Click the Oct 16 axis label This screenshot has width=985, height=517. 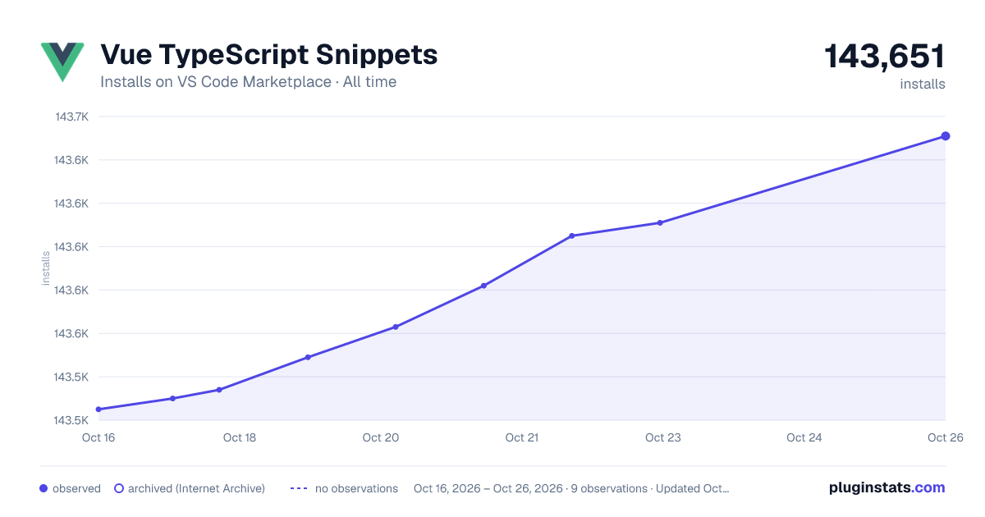click(x=98, y=437)
